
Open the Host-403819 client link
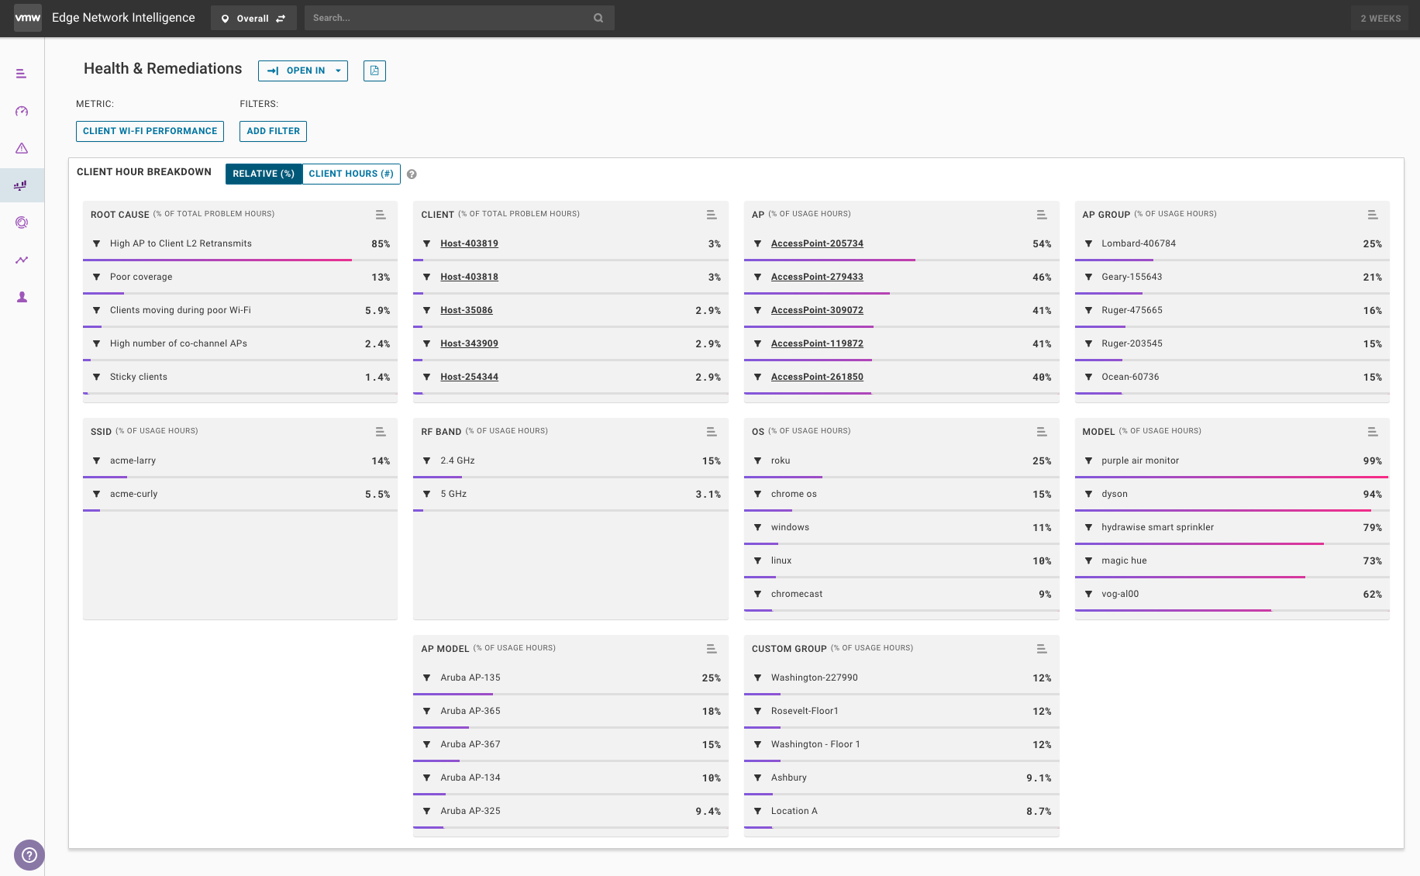(x=469, y=243)
